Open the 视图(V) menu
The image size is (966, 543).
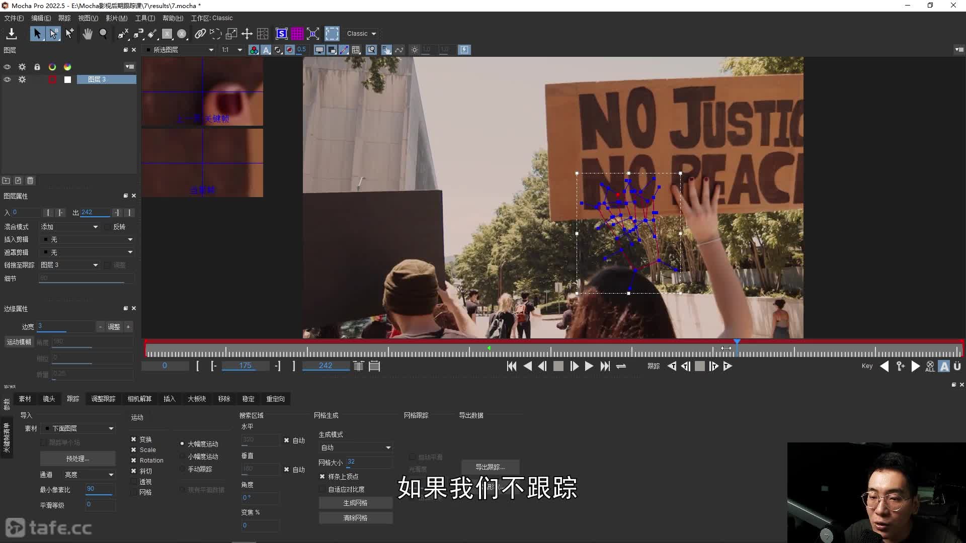pos(88,18)
